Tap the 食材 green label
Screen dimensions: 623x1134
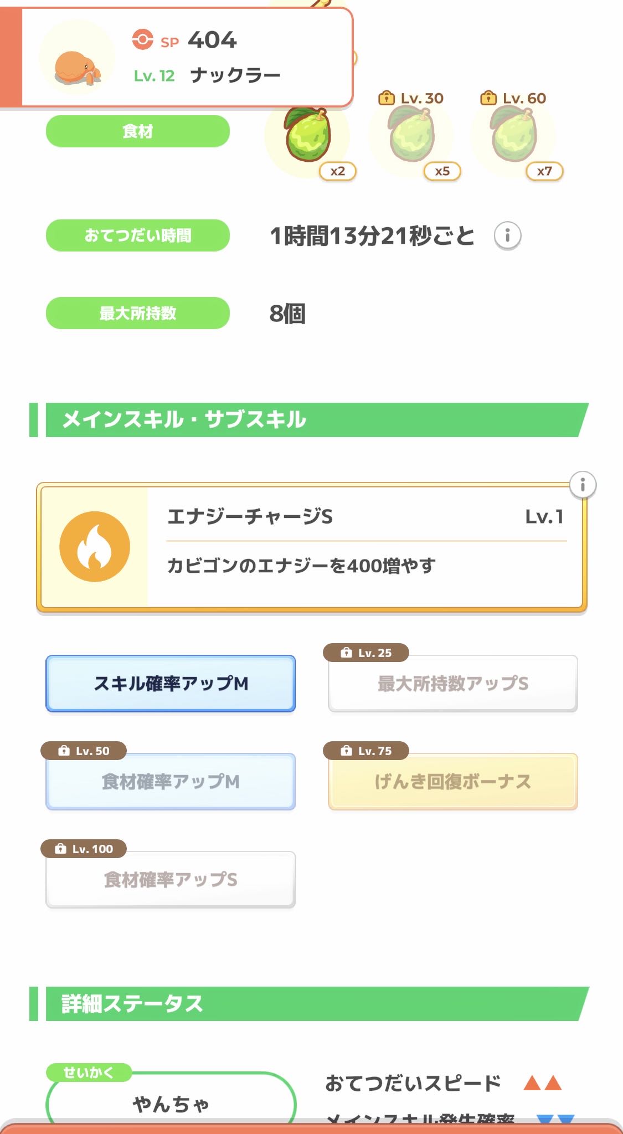click(x=137, y=131)
